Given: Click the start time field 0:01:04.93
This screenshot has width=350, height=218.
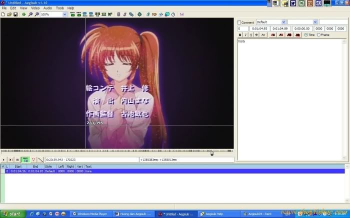Looking at the screenshot, I should [x=259, y=28].
